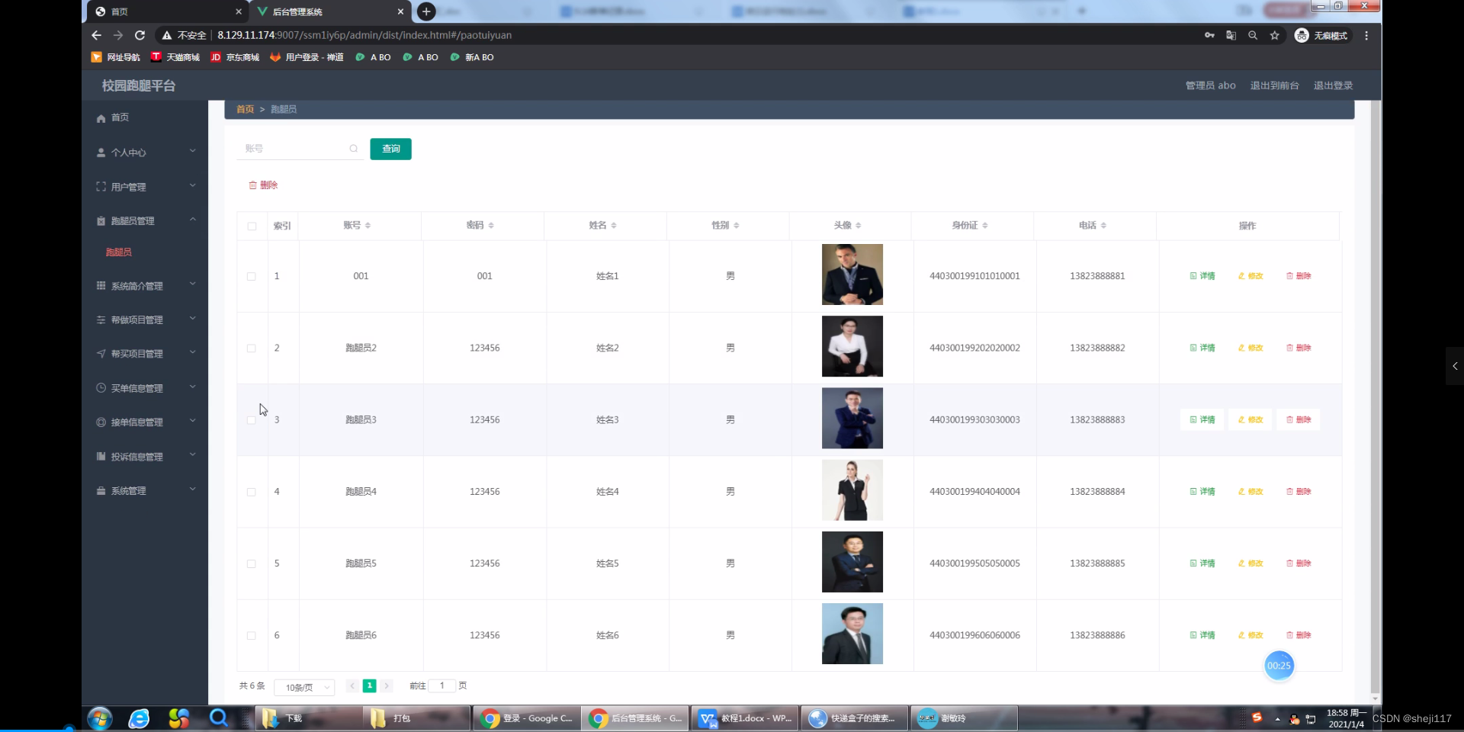Click the home icon in the sidebar

click(x=101, y=118)
